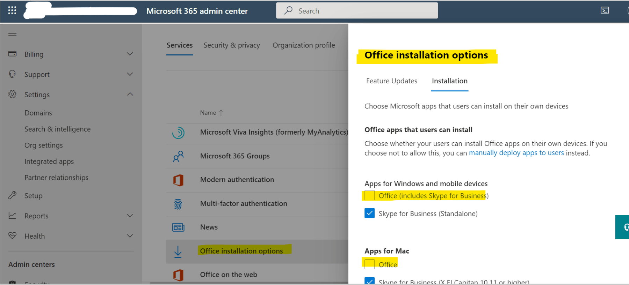Select the Office on the web row
Viewport: 629px width, 285px height.
(x=257, y=275)
